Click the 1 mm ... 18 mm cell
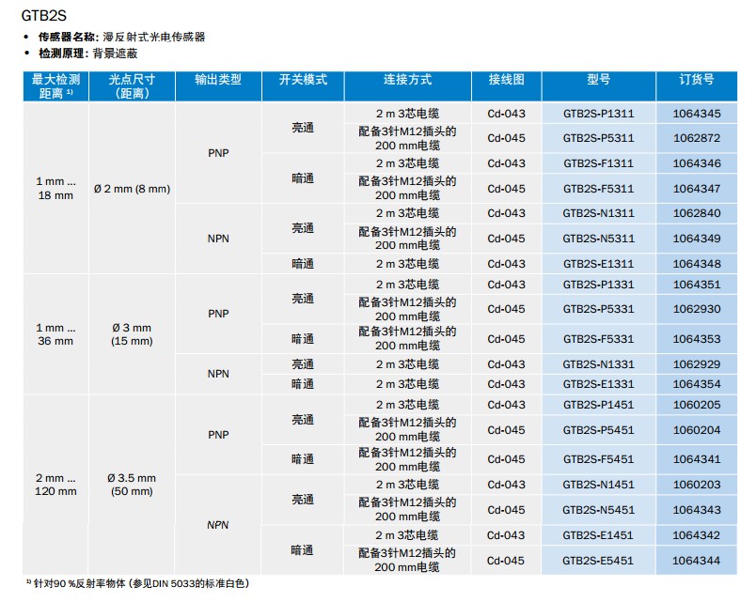The height and width of the screenshot is (602, 756). tap(55, 189)
